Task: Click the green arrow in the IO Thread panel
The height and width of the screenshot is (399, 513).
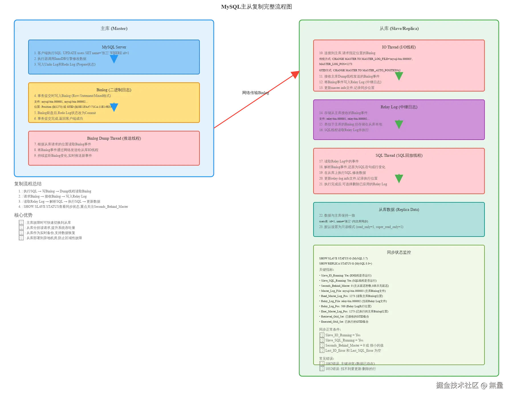Action: point(399,76)
